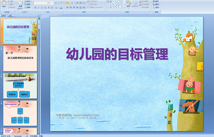Viewport: 214px width, 137px height.
Task: Click Convert to SmartArt (转换为 SmartArt)
Action: (96, 7)
